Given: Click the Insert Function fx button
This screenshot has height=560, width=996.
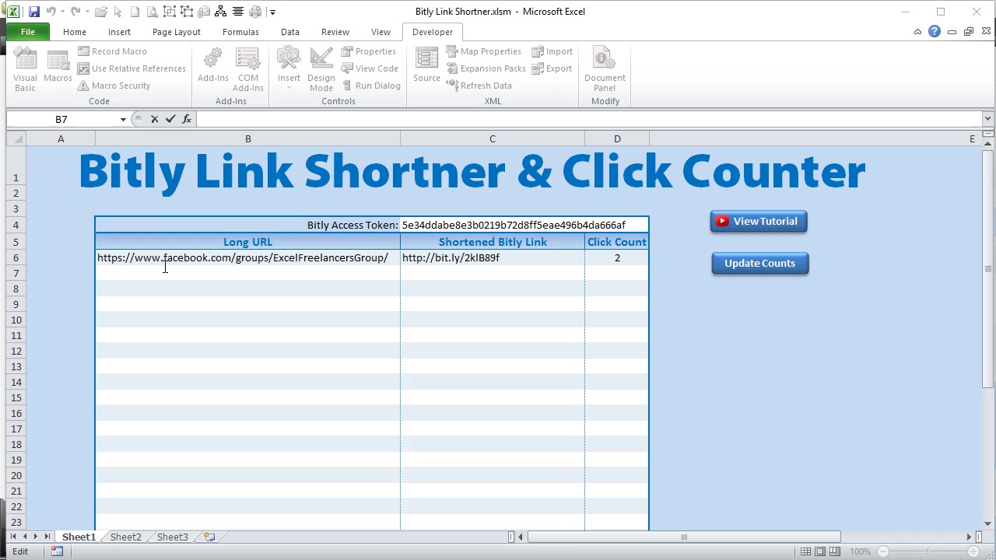Looking at the screenshot, I should 187,119.
